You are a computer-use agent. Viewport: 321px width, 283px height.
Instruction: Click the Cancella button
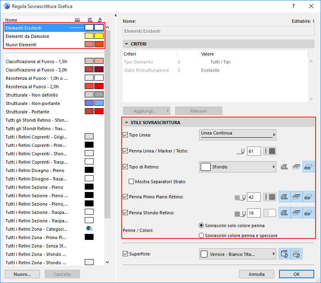point(62,274)
